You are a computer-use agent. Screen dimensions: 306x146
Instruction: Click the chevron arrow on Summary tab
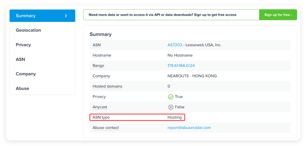pos(66,16)
